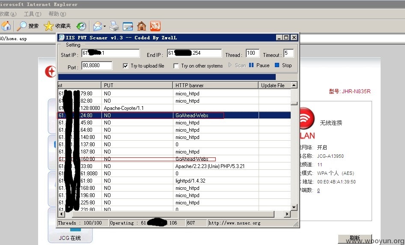This screenshot has height=245, width=405.
Task: Select the row with host ending 140:80
Action: [174, 137]
